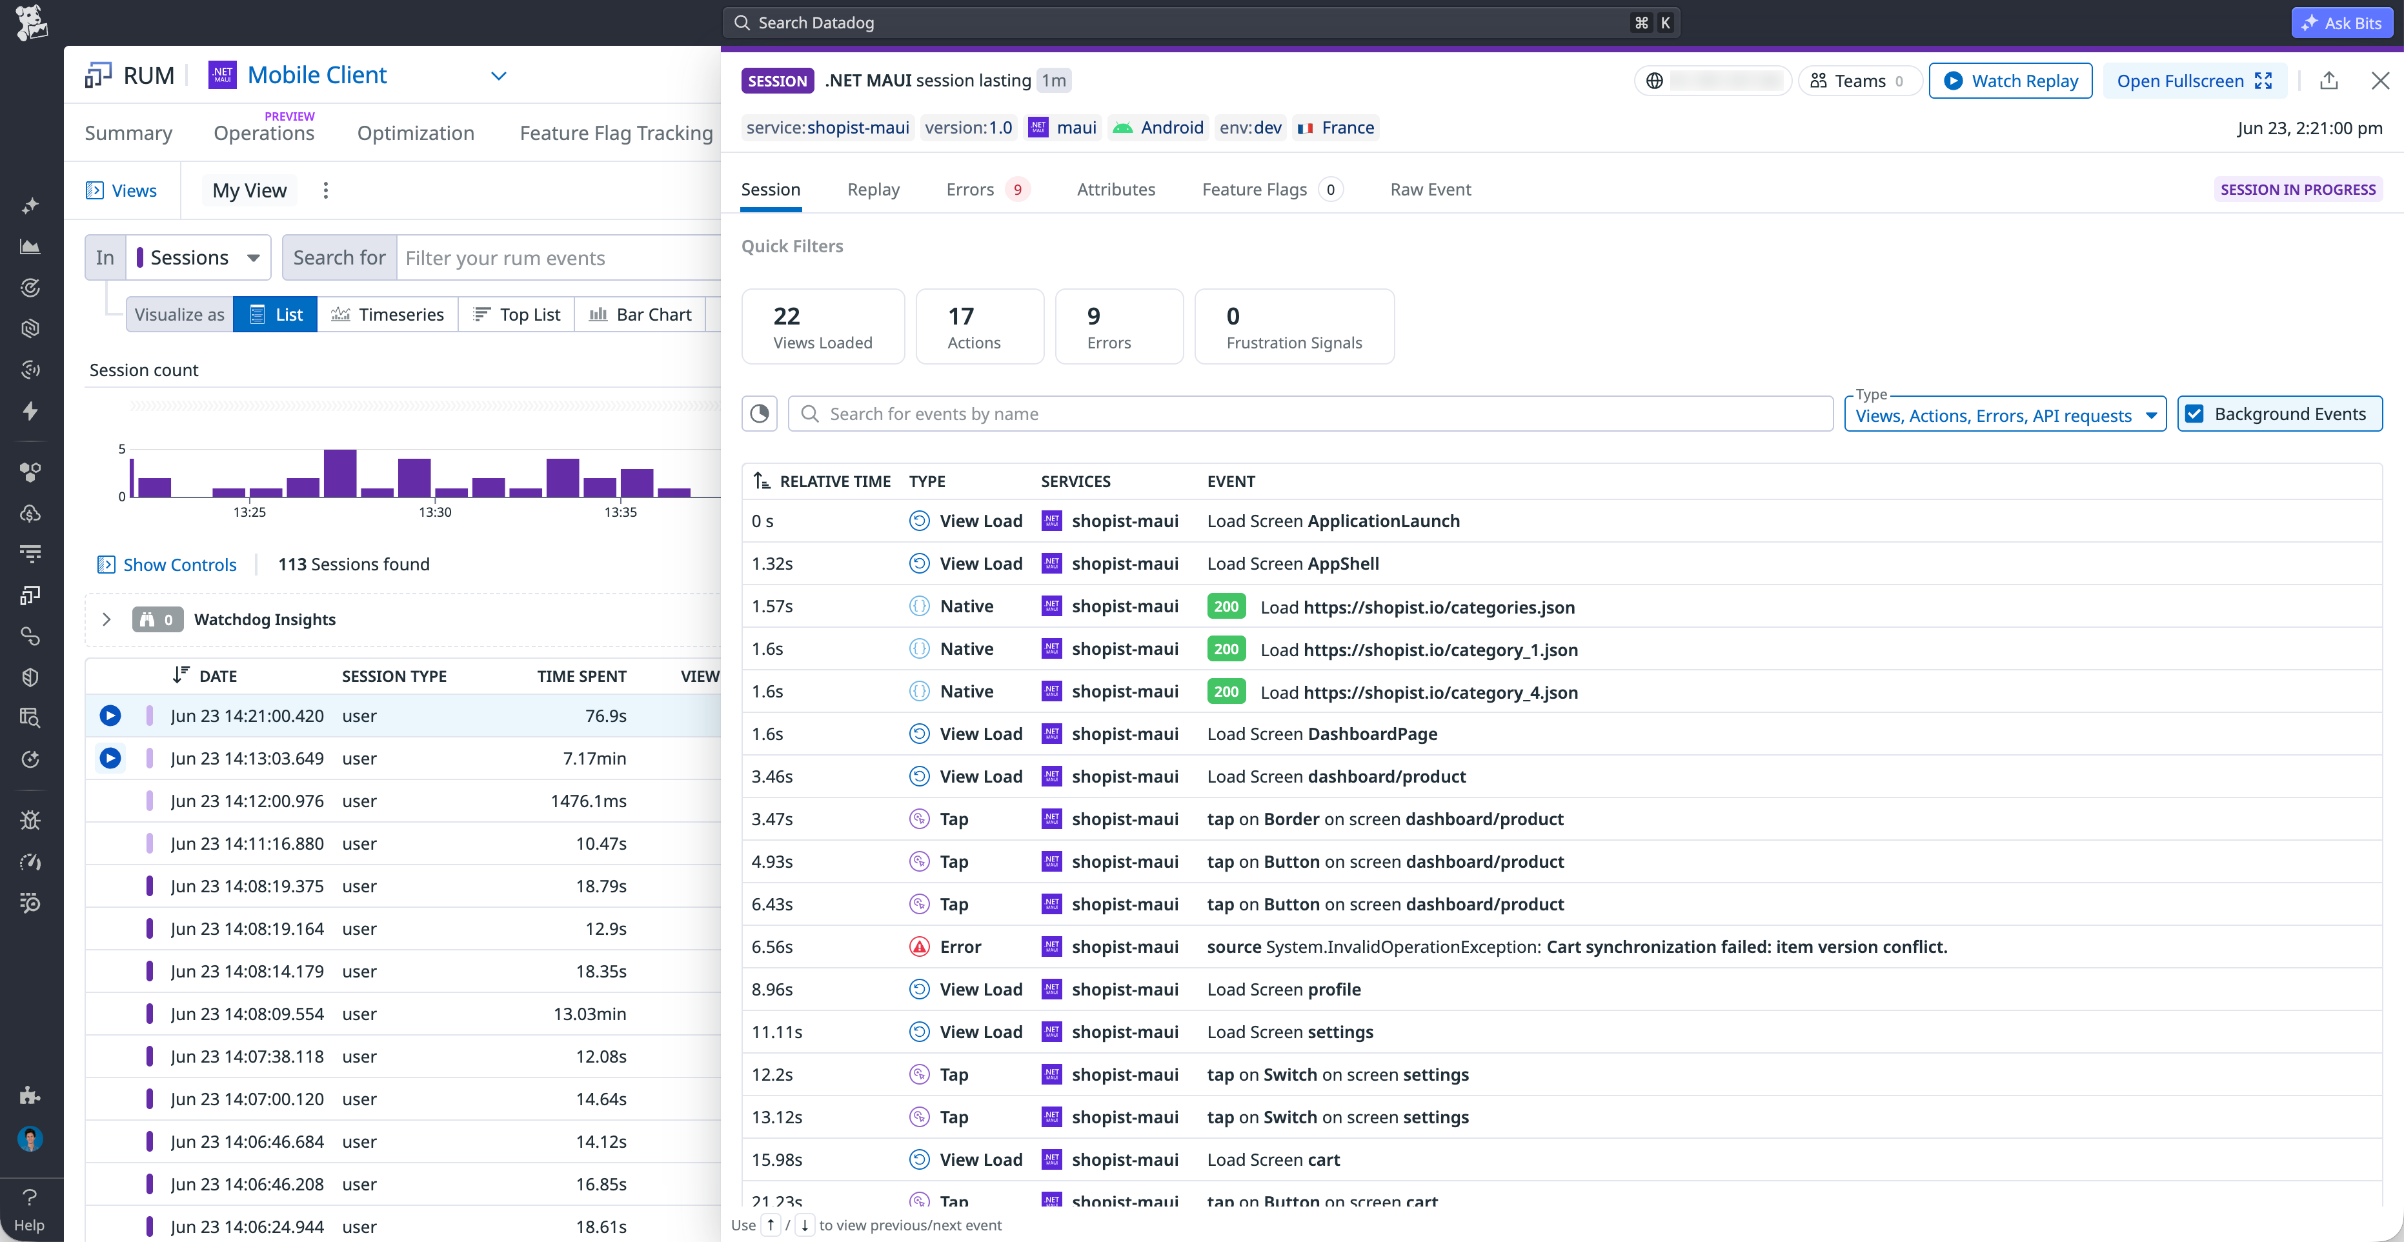Viewport: 2404px width, 1242px height.
Task: Click the three-dot menu next to My View
Action: point(326,190)
